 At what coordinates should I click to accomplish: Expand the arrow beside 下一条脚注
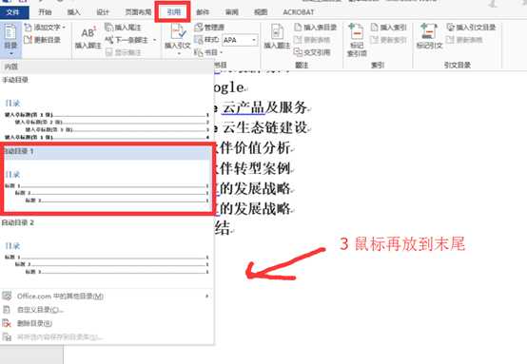pyautogui.click(x=155, y=40)
